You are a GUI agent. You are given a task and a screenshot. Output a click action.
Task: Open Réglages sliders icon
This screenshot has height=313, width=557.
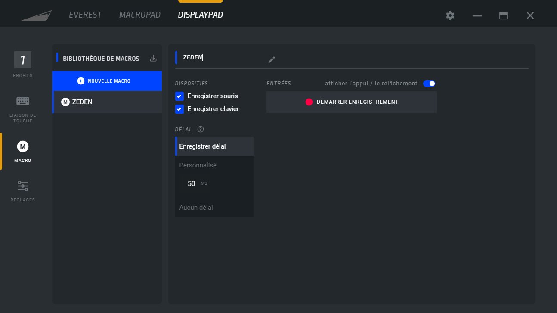coord(23,186)
